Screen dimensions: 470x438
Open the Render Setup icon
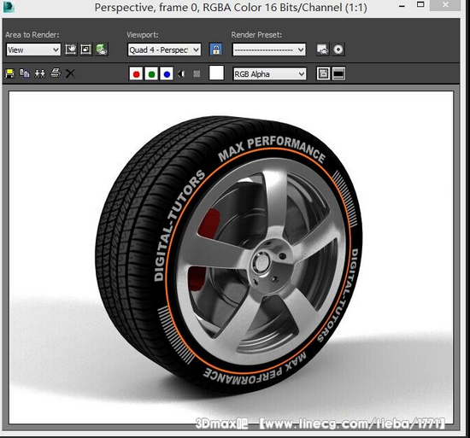[322, 50]
